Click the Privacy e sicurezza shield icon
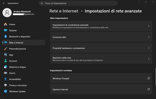This screenshot has height=99, width=156. click(x=6, y=85)
